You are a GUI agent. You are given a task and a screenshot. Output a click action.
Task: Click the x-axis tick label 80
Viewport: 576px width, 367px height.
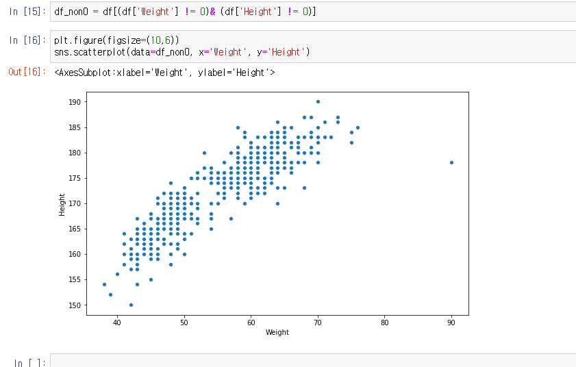385,322
